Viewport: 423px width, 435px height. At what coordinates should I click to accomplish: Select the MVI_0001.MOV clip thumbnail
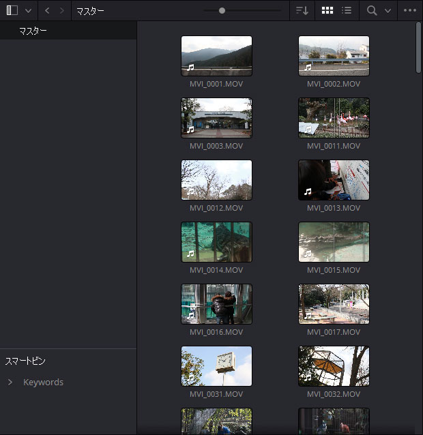pos(216,56)
